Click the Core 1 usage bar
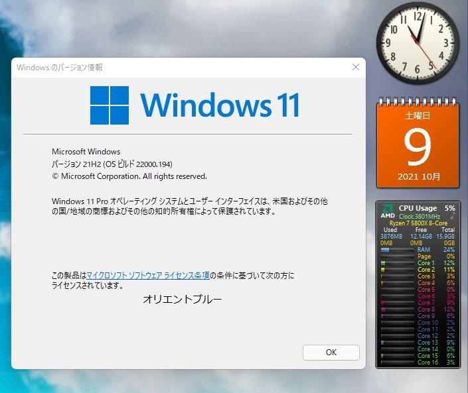Viewport: 468px width, 393px height. point(397,263)
